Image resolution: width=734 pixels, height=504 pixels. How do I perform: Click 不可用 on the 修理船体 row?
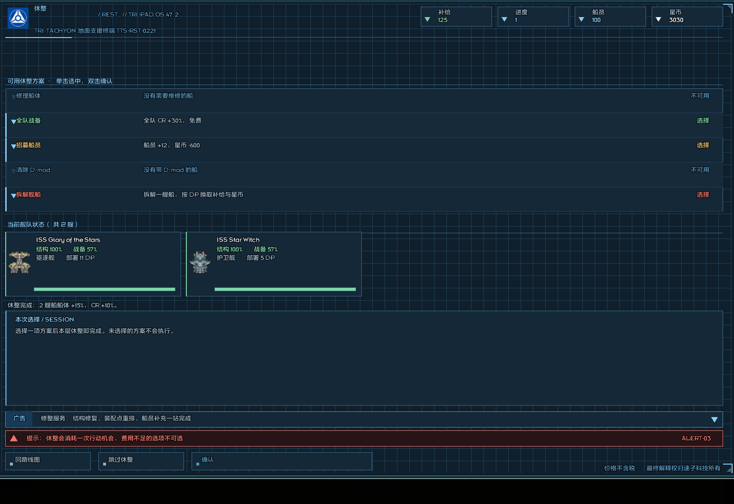click(700, 96)
